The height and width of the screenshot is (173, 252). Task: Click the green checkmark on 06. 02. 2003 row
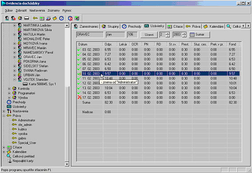tap(79, 64)
